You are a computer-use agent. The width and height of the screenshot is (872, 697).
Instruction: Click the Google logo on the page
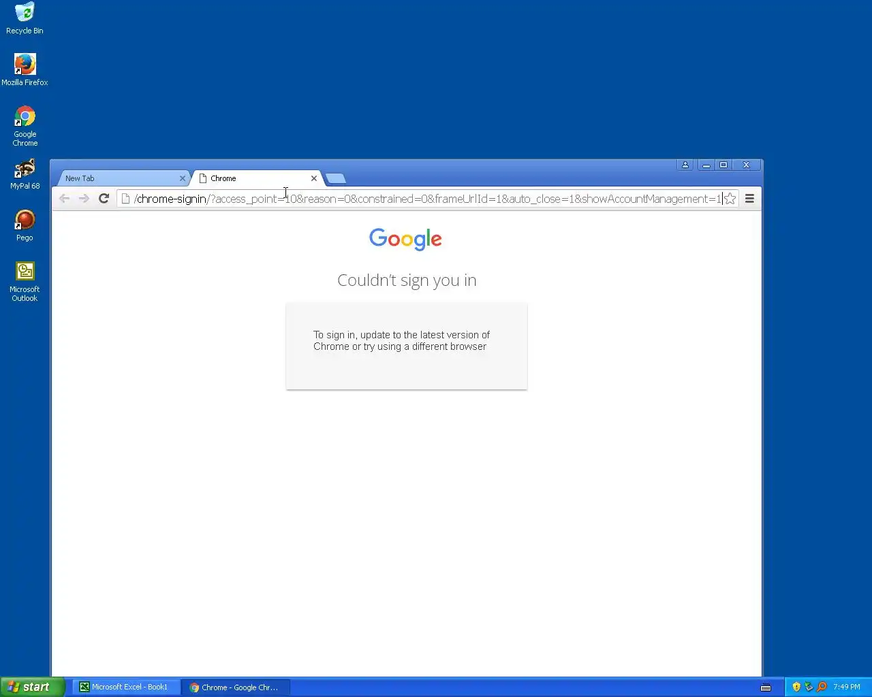[x=406, y=239]
